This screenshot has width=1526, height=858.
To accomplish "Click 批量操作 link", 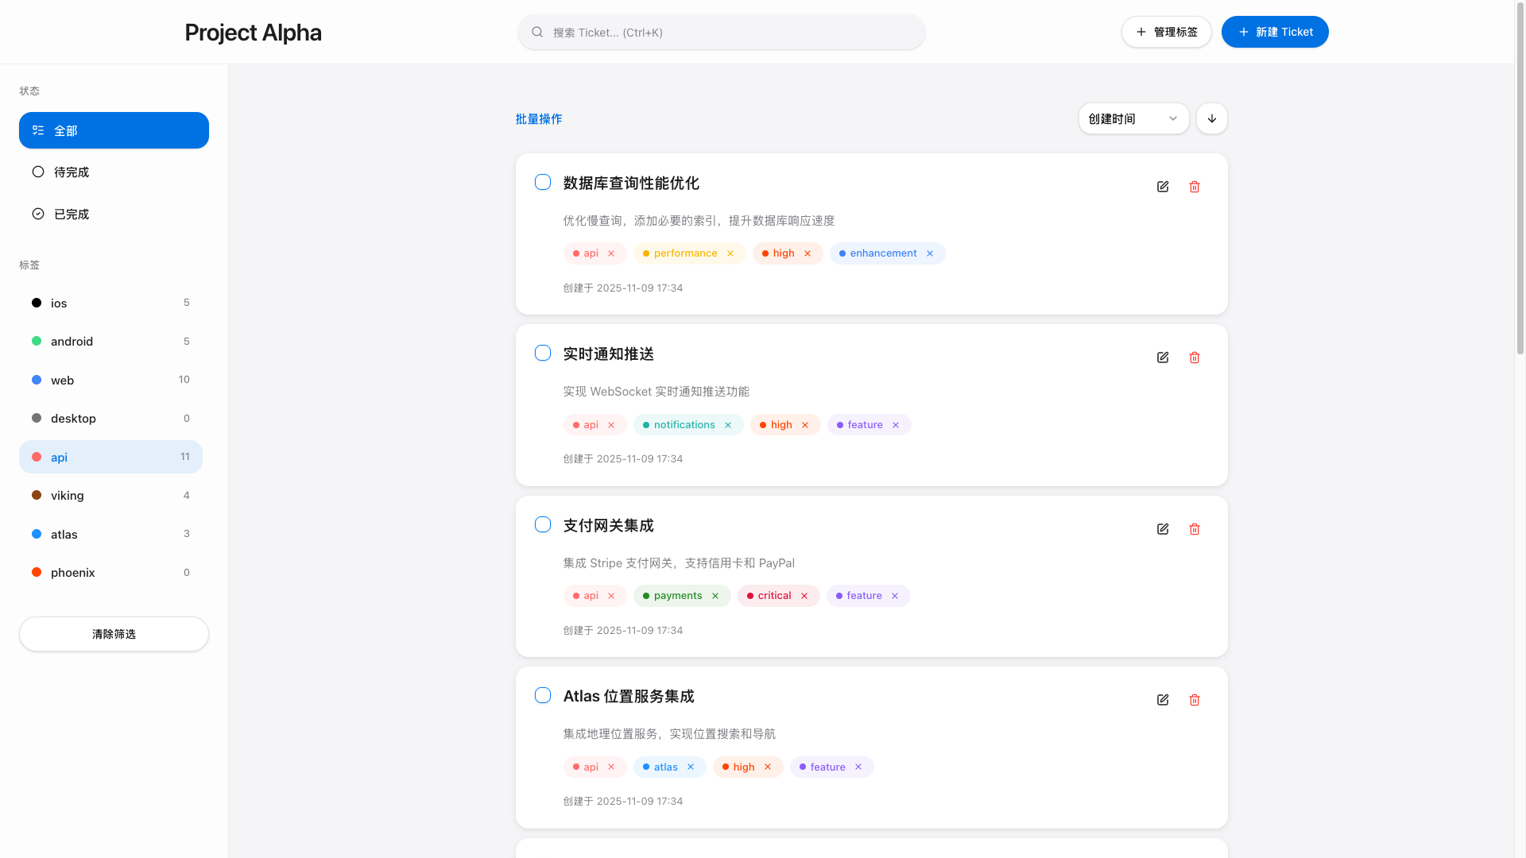I will tap(538, 119).
